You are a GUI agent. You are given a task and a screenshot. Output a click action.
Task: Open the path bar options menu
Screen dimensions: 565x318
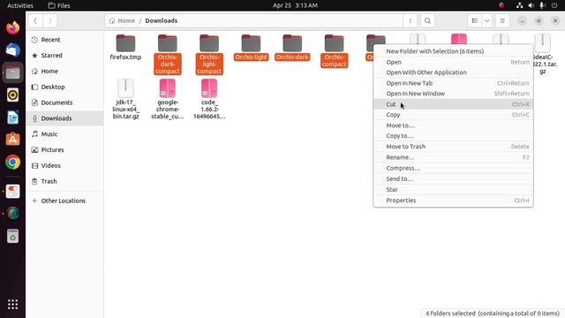click(x=410, y=20)
